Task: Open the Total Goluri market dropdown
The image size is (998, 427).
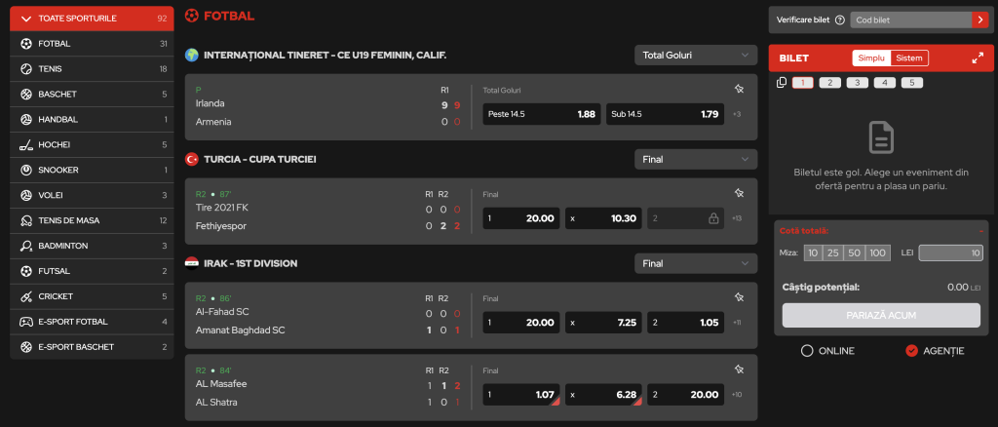Action: (x=696, y=56)
